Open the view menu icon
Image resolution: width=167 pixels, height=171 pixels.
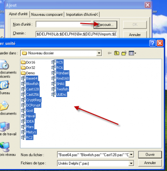click(x=132, y=53)
